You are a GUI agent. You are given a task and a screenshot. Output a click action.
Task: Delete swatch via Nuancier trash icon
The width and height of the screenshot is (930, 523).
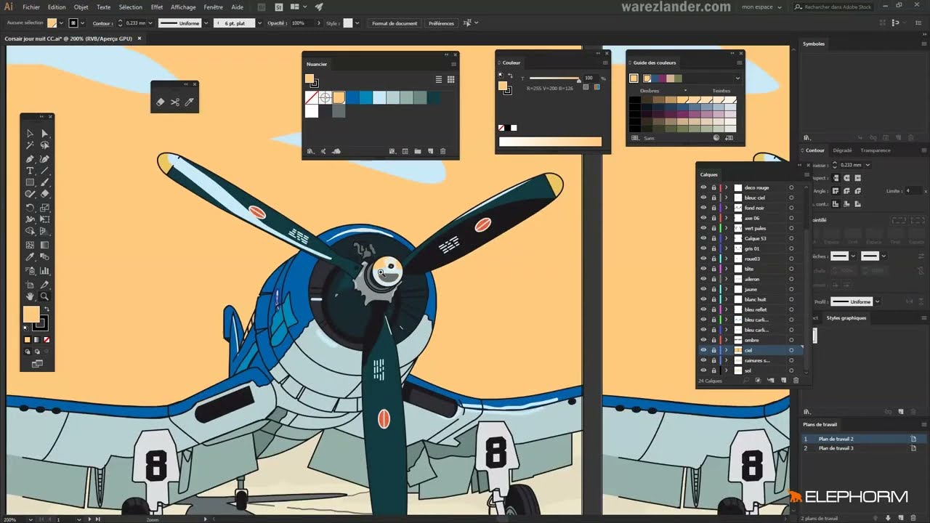pyautogui.click(x=443, y=151)
